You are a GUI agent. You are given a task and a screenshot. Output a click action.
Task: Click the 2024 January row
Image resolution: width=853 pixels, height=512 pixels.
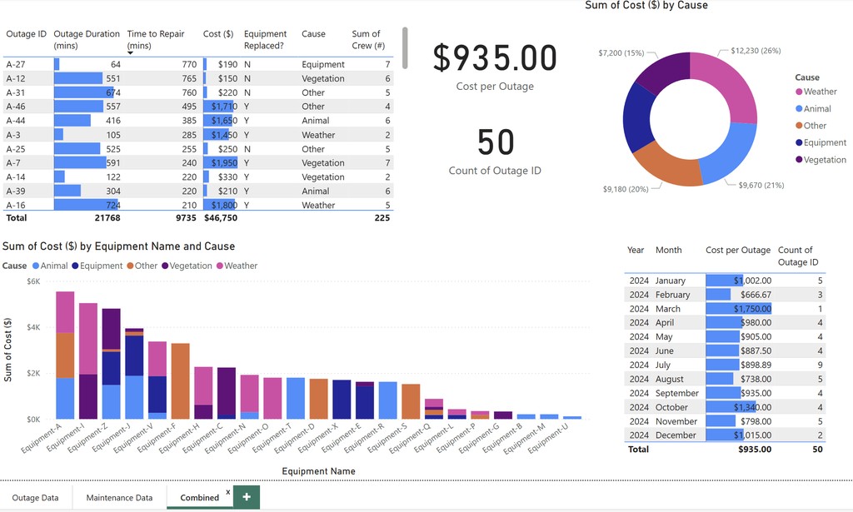coord(725,281)
